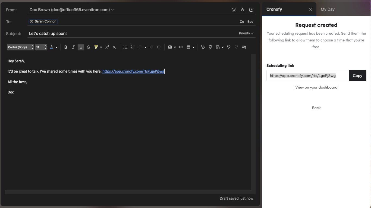Toggle subscript formatting

pyautogui.click(x=115, y=47)
